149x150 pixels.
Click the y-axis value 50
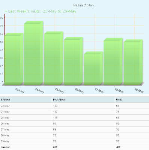[2, 42]
